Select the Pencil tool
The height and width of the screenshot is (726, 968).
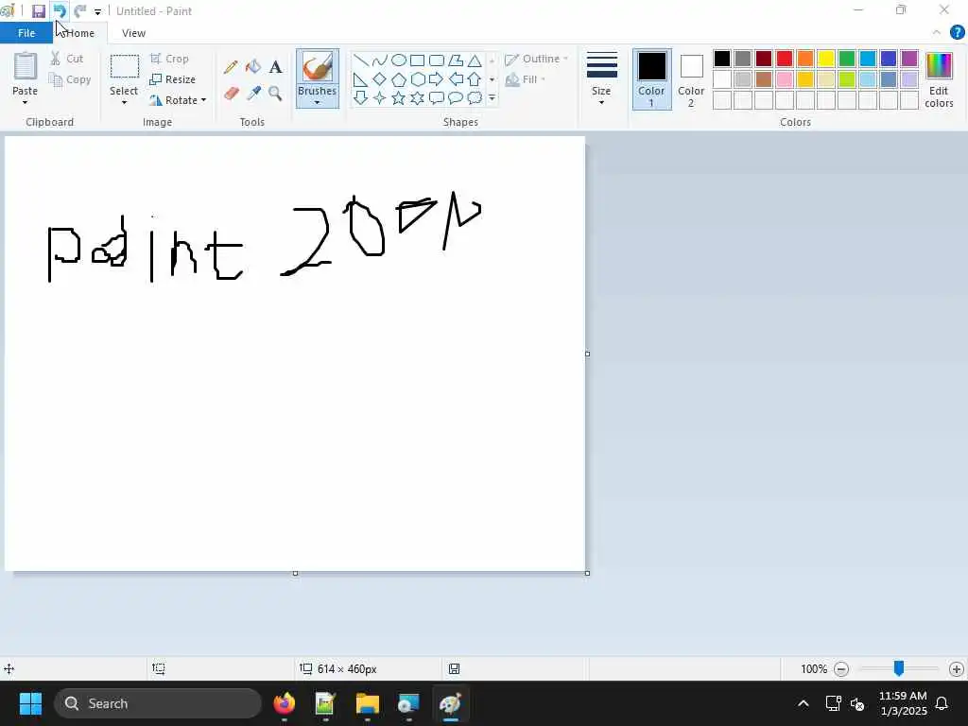(x=231, y=67)
